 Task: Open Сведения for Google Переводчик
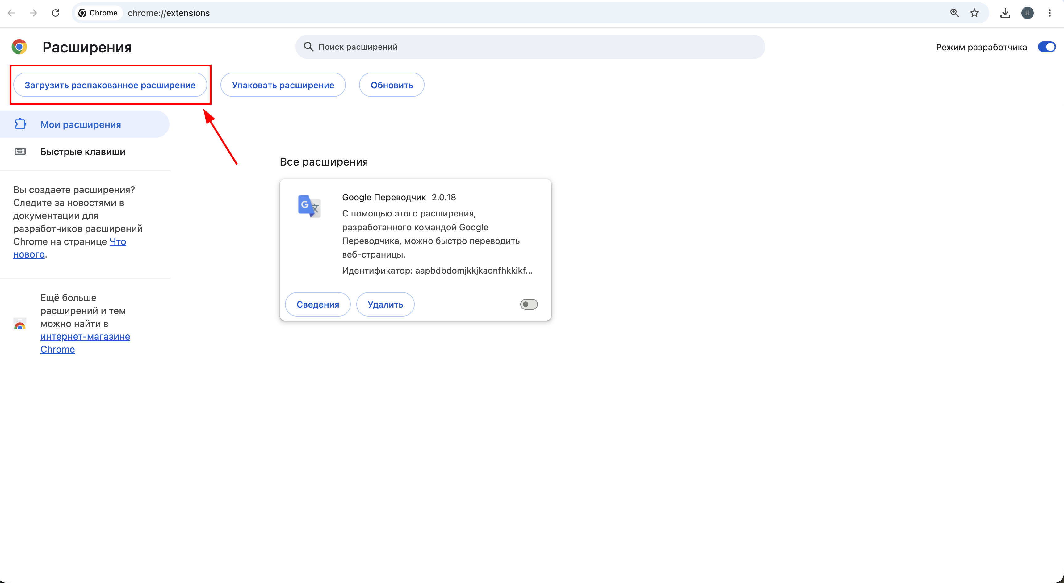318,304
